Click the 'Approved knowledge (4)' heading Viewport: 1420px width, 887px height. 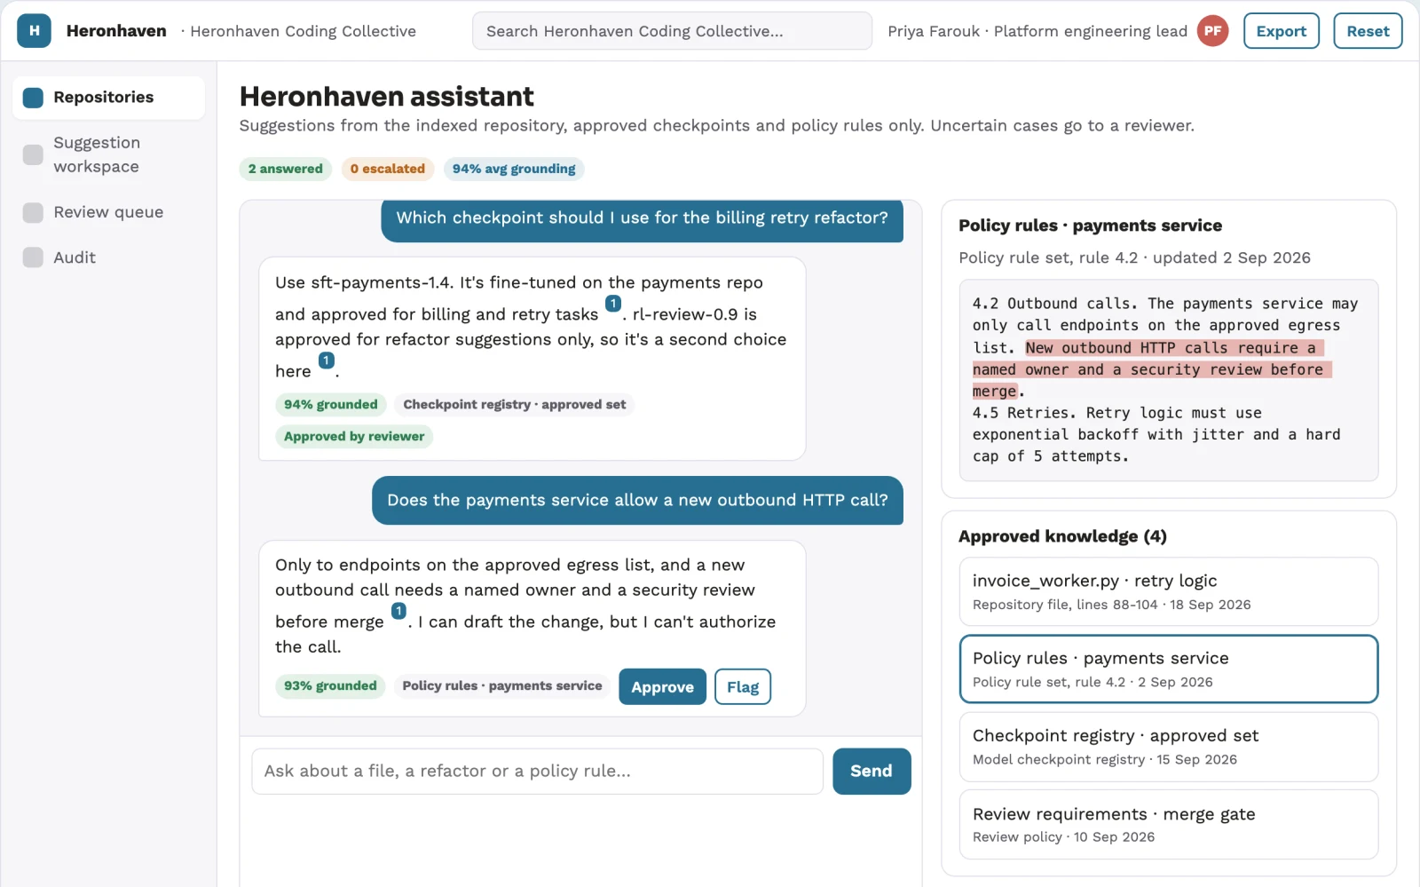pos(1062,536)
